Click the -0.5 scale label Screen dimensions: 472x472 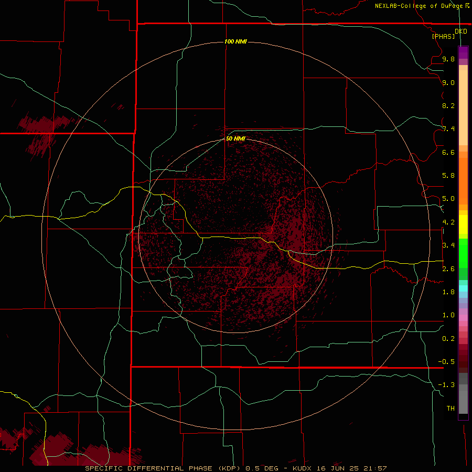click(446, 362)
